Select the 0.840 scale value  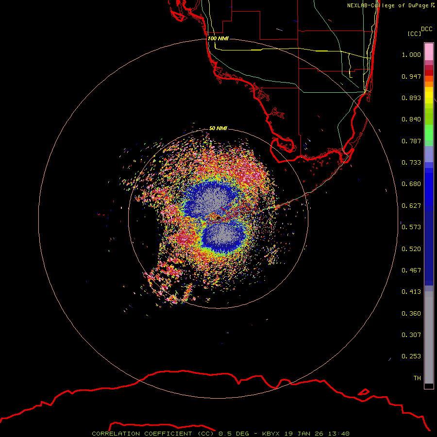(411, 119)
